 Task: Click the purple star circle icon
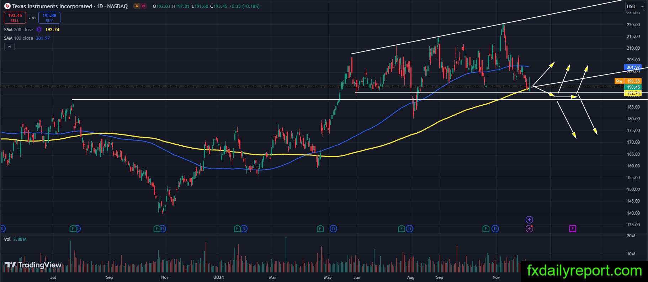point(529,220)
